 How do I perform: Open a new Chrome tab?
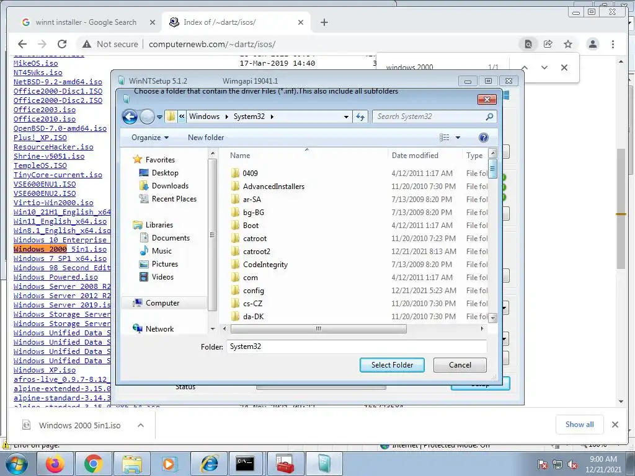coord(324,22)
